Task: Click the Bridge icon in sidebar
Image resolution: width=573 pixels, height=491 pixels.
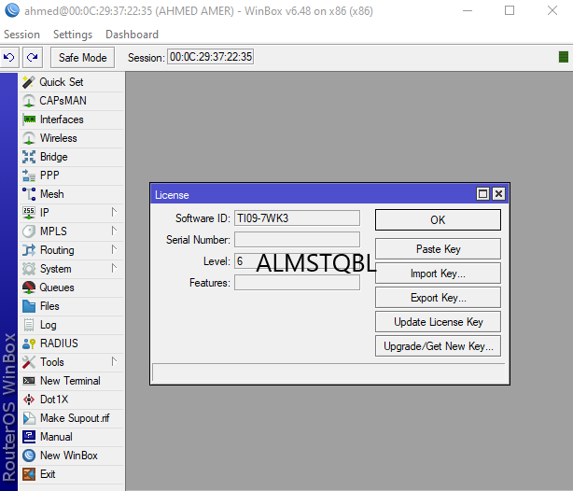Action: coord(29,157)
